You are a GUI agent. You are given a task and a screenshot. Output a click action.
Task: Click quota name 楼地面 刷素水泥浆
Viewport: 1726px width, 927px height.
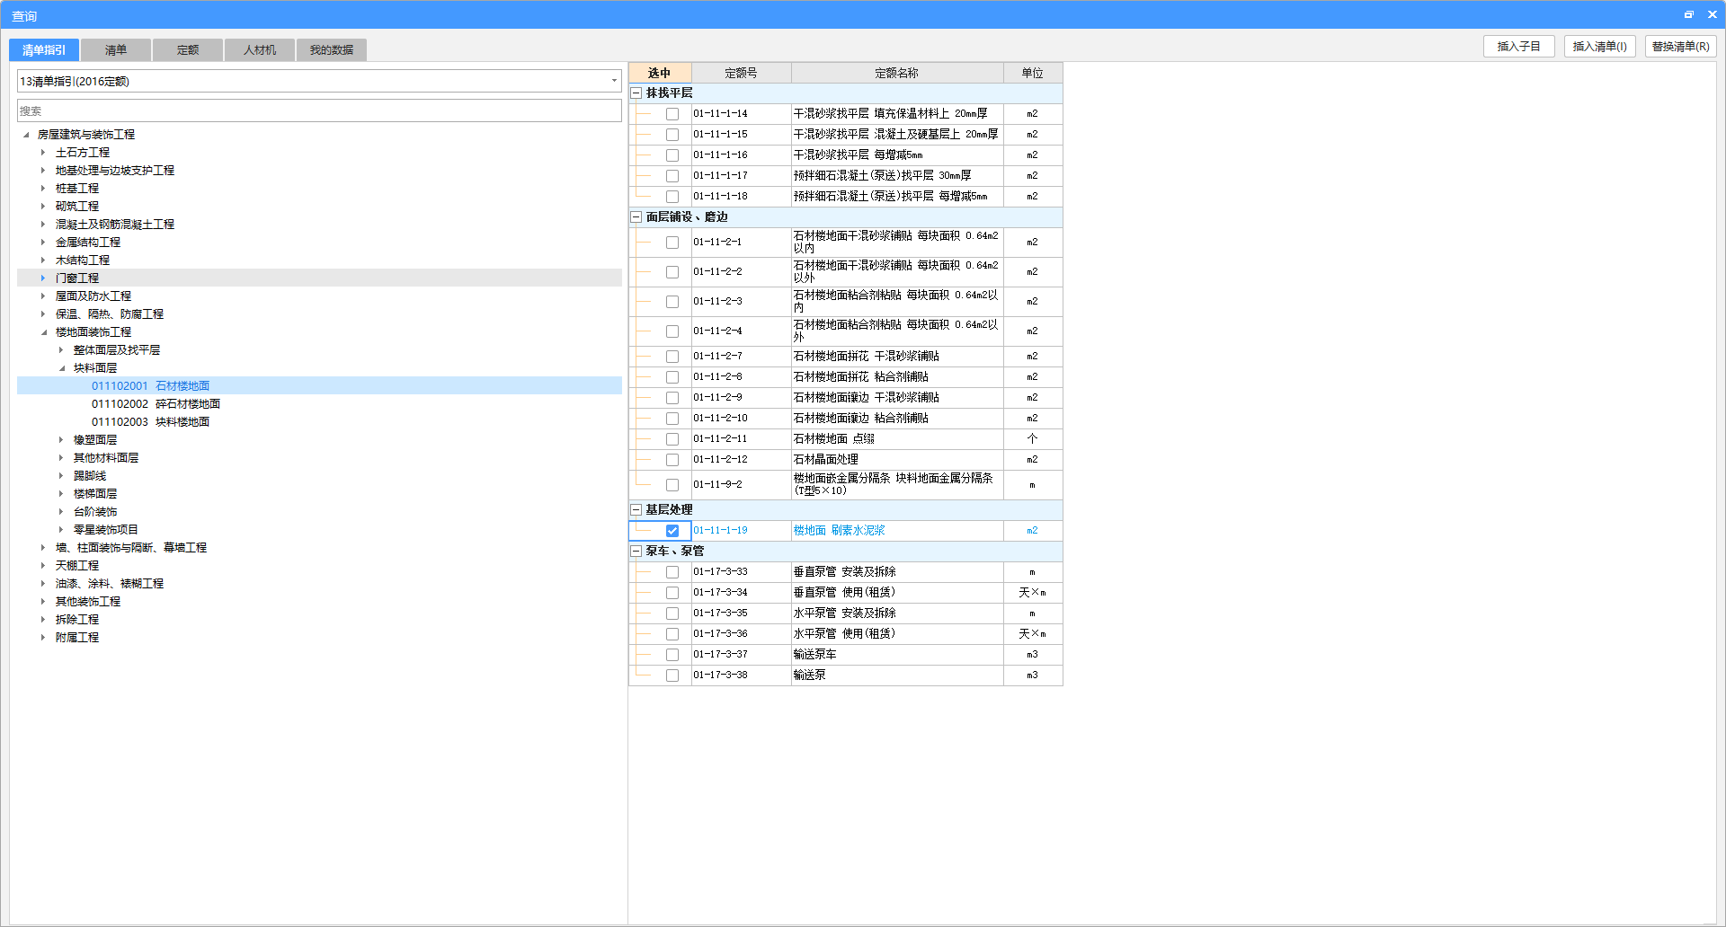pos(840,531)
